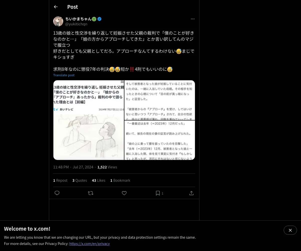View the 3 Quotes list
301x251 pixels.
pos(80,180)
